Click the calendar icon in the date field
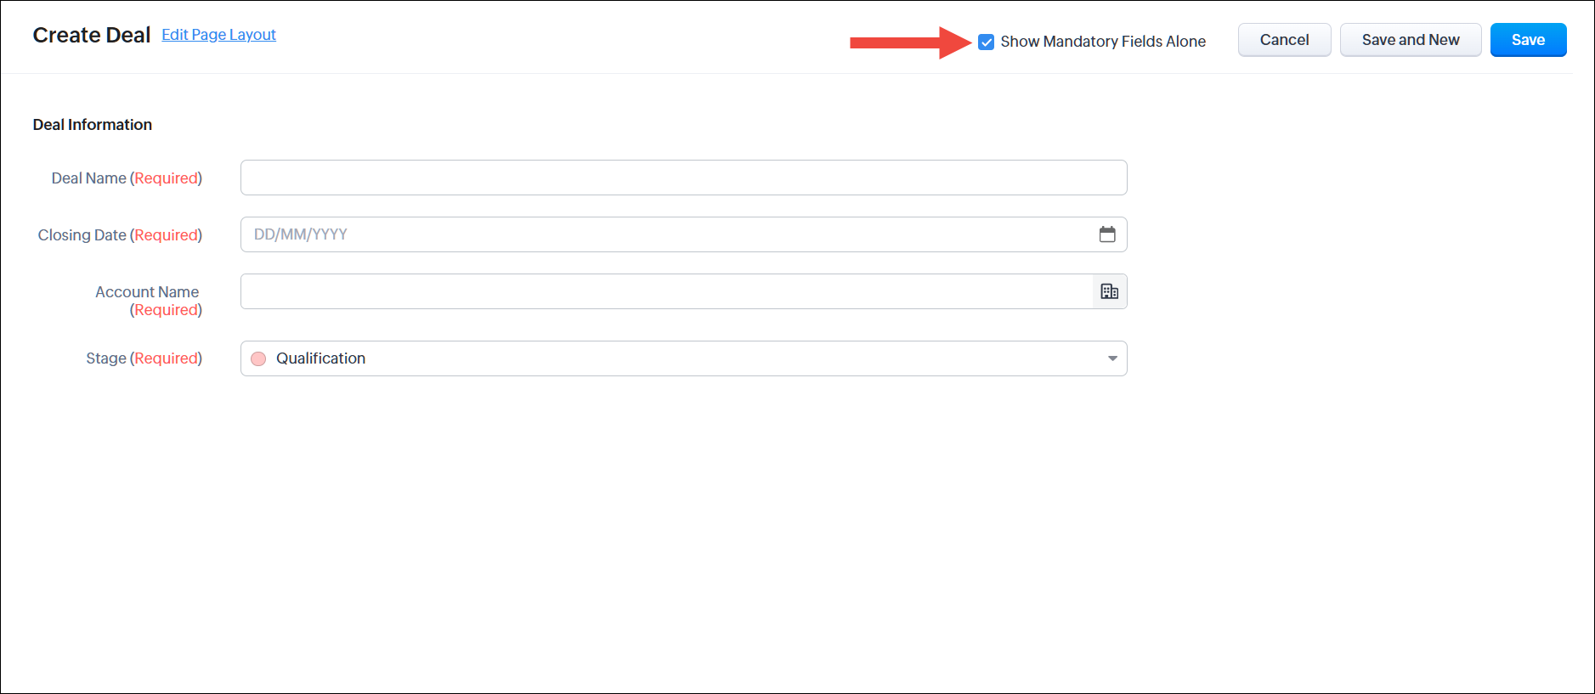 point(1107,234)
